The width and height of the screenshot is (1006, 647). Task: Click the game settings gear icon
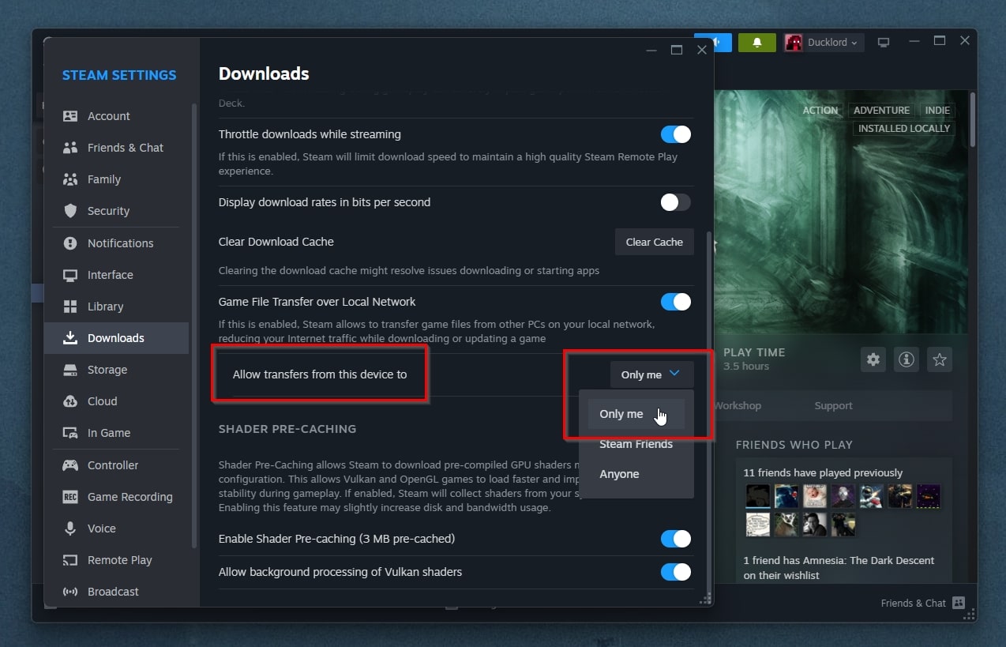873,359
